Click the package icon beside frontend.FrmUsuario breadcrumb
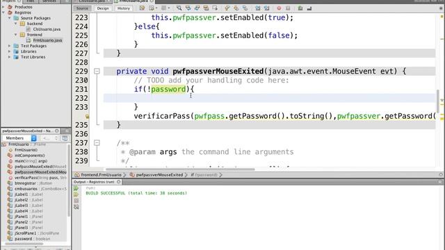The width and height of the screenshot is (445, 250). coord(77,175)
